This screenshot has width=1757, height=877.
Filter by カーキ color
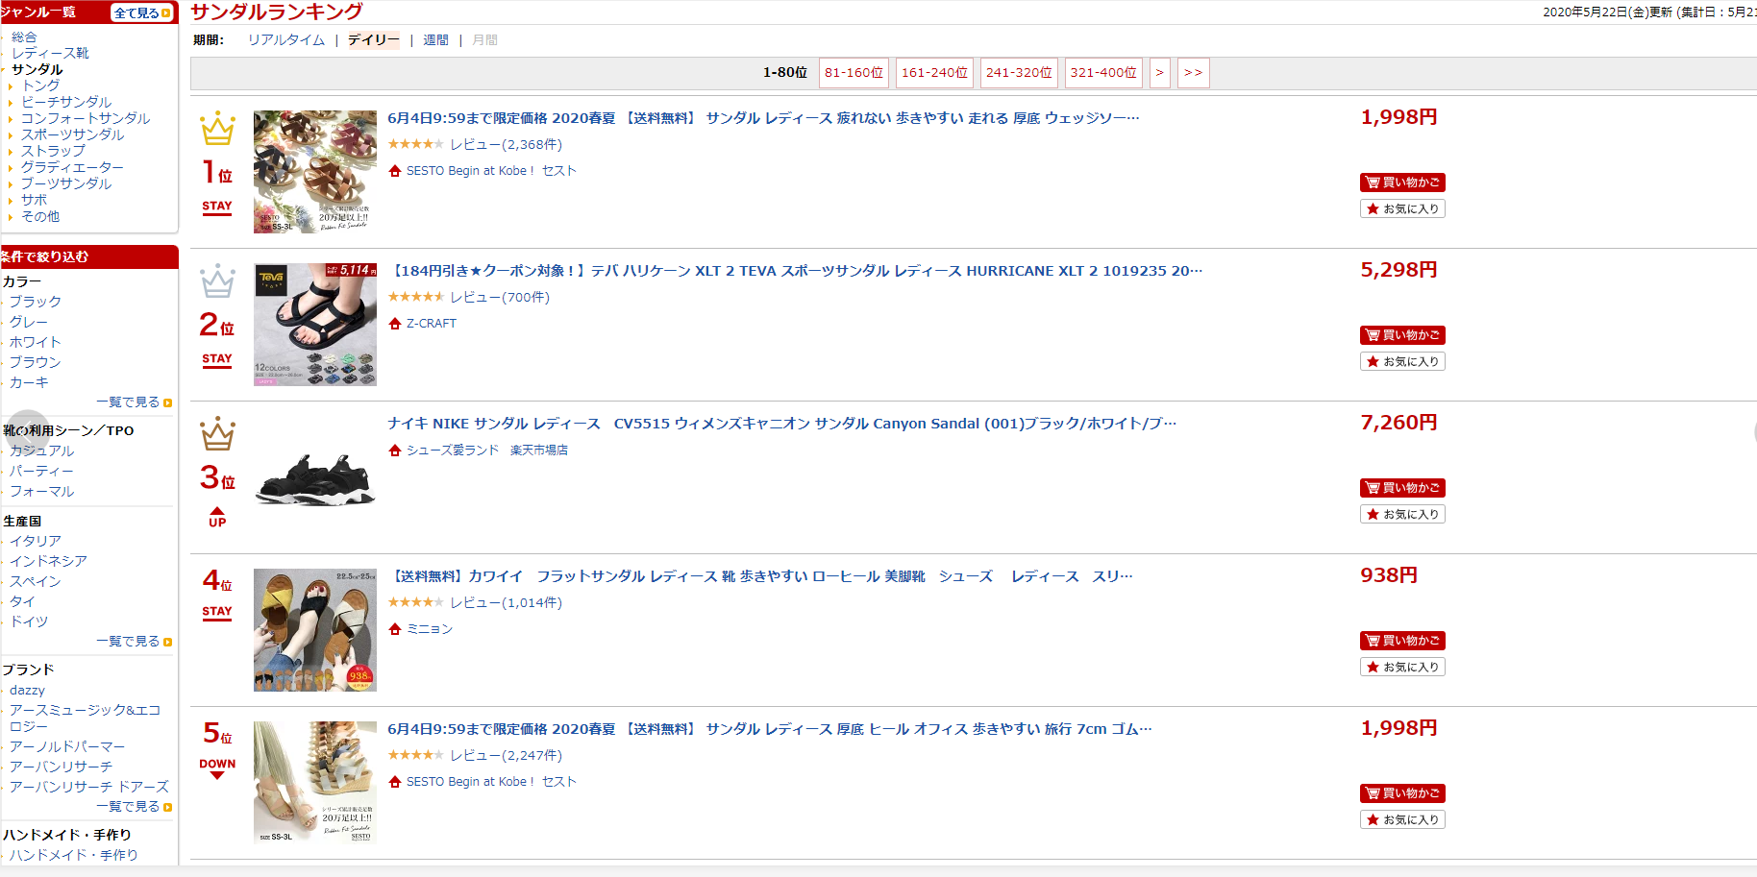coord(29,382)
